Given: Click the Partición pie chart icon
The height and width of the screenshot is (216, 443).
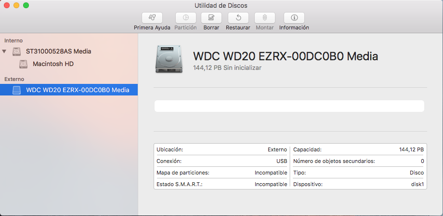Looking at the screenshot, I should tap(185, 18).
